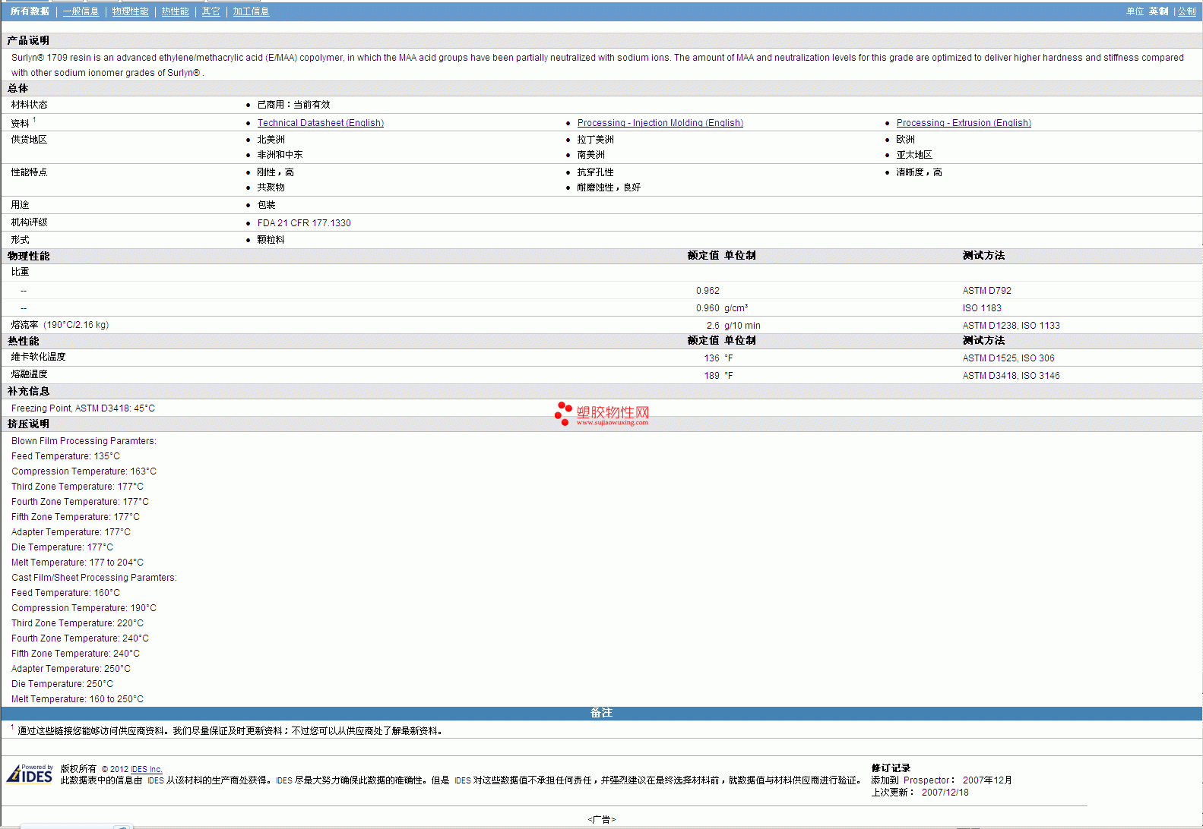
Task: Open Processing - Injection Molding link
Action: [x=660, y=123]
